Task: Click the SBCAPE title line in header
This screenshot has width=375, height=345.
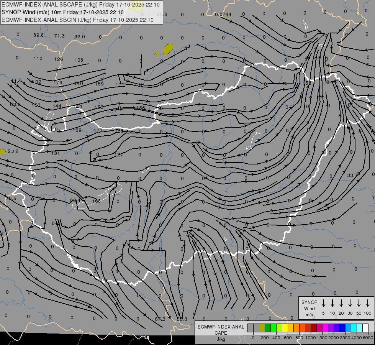Action: coord(80,5)
